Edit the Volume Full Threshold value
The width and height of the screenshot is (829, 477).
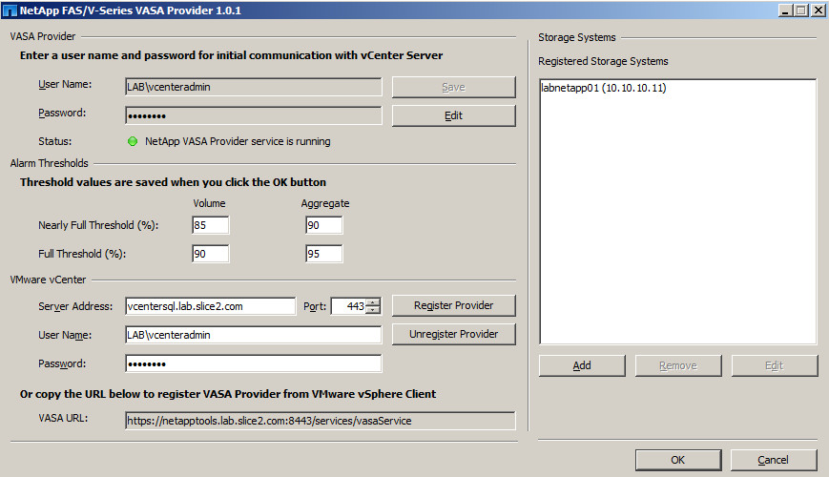pyautogui.click(x=211, y=254)
